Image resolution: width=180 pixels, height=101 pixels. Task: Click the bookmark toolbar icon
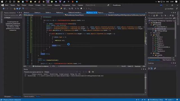point(81,9)
